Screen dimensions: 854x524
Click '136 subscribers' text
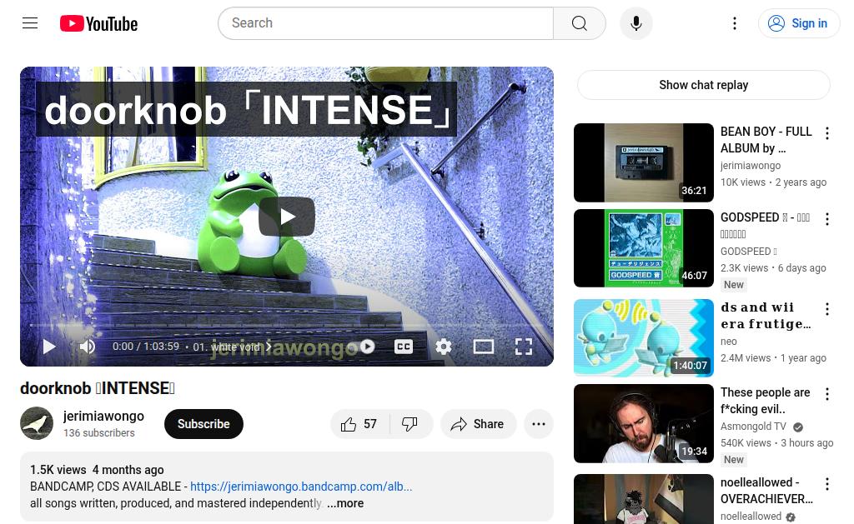[x=98, y=433]
